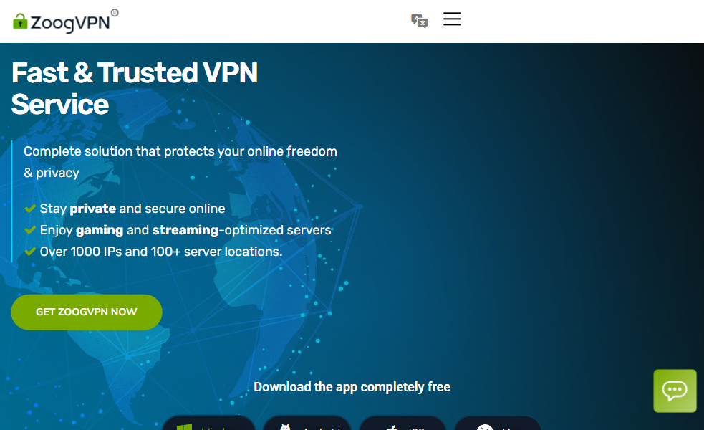
Task: Click the ZoogVPN wordmark text
Action: pyautogui.click(x=70, y=22)
